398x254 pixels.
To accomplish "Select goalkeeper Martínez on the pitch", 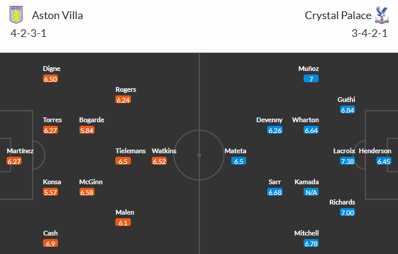I will 20,151.
